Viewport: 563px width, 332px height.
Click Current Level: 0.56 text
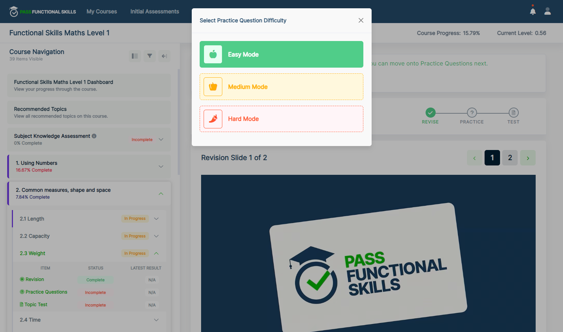522,33
